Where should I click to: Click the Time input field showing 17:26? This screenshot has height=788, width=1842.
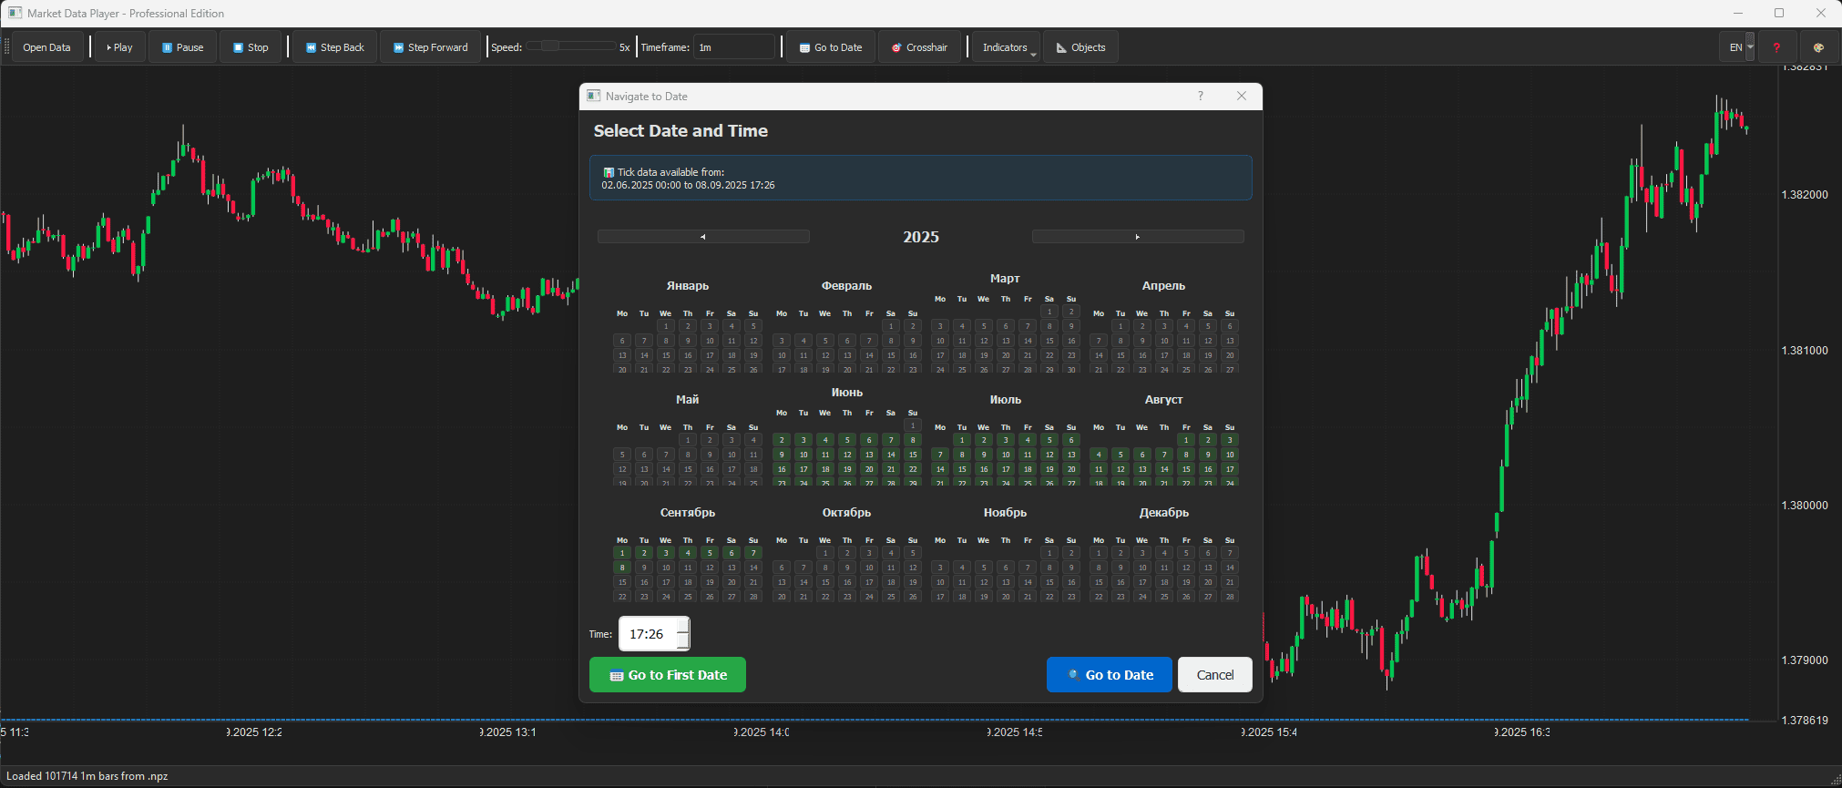647,634
